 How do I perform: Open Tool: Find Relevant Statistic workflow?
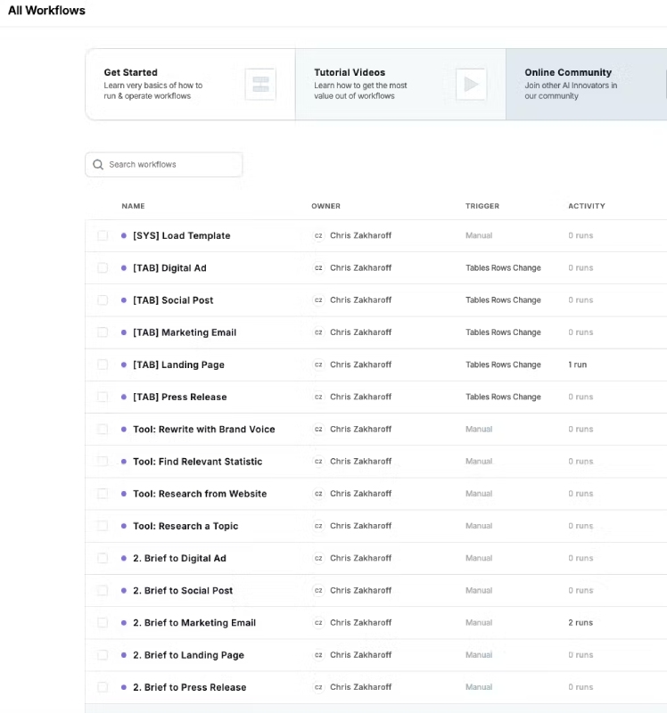click(x=197, y=462)
